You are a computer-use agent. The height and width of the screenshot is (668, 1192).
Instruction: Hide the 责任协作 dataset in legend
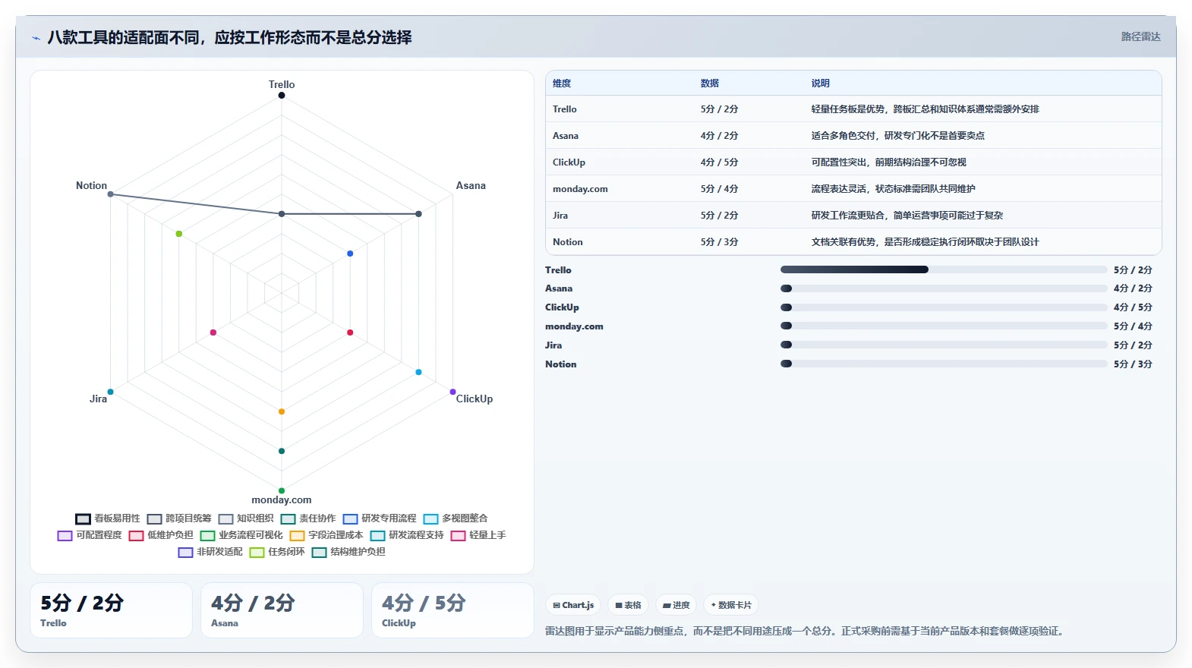[x=308, y=518]
